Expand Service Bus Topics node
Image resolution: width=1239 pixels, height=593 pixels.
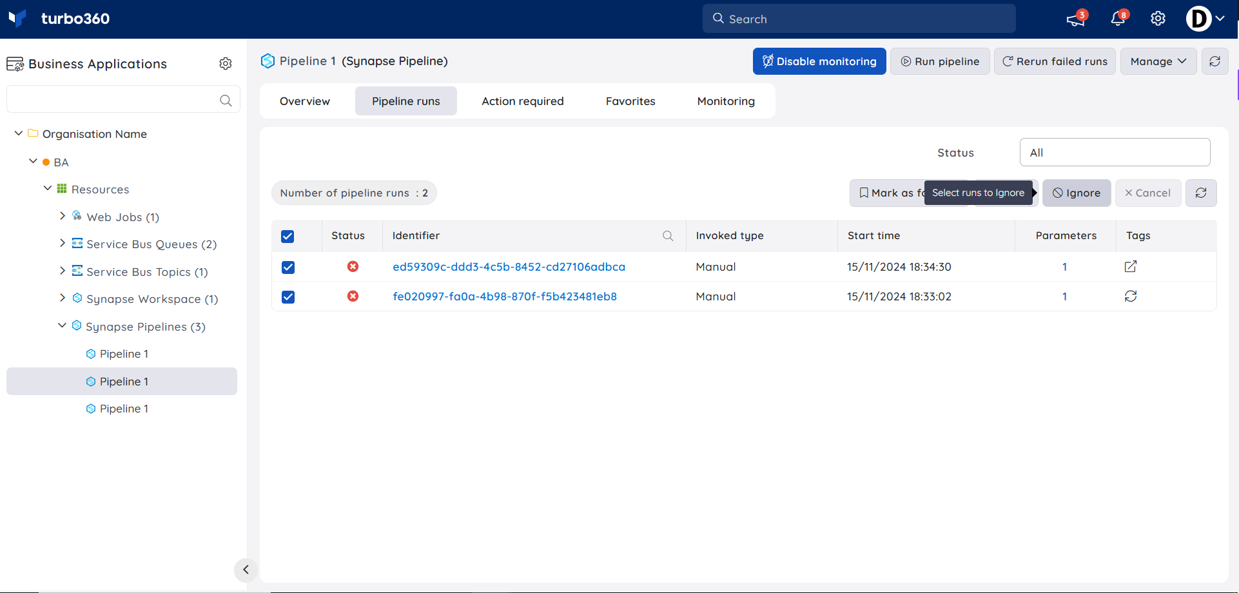pyautogui.click(x=62, y=271)
